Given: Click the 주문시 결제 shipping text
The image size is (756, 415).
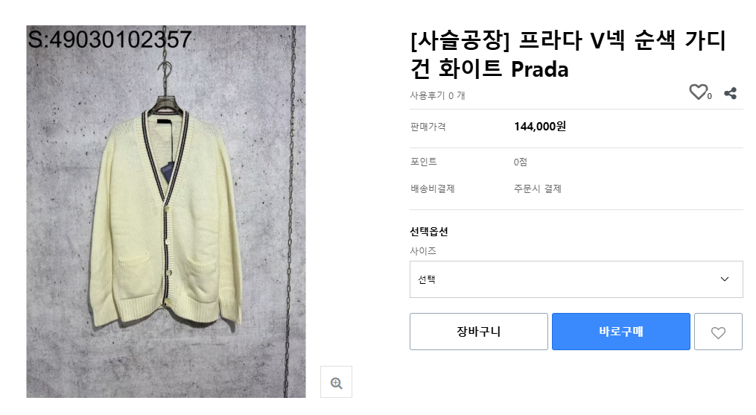Looking at the screenshot, I should click(537, 189).
